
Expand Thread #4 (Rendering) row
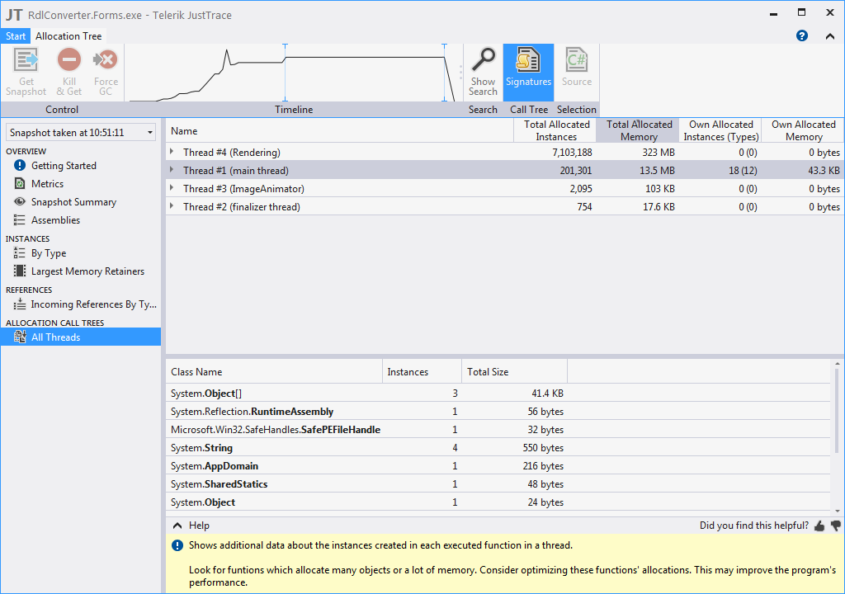[x=172, y=152]
